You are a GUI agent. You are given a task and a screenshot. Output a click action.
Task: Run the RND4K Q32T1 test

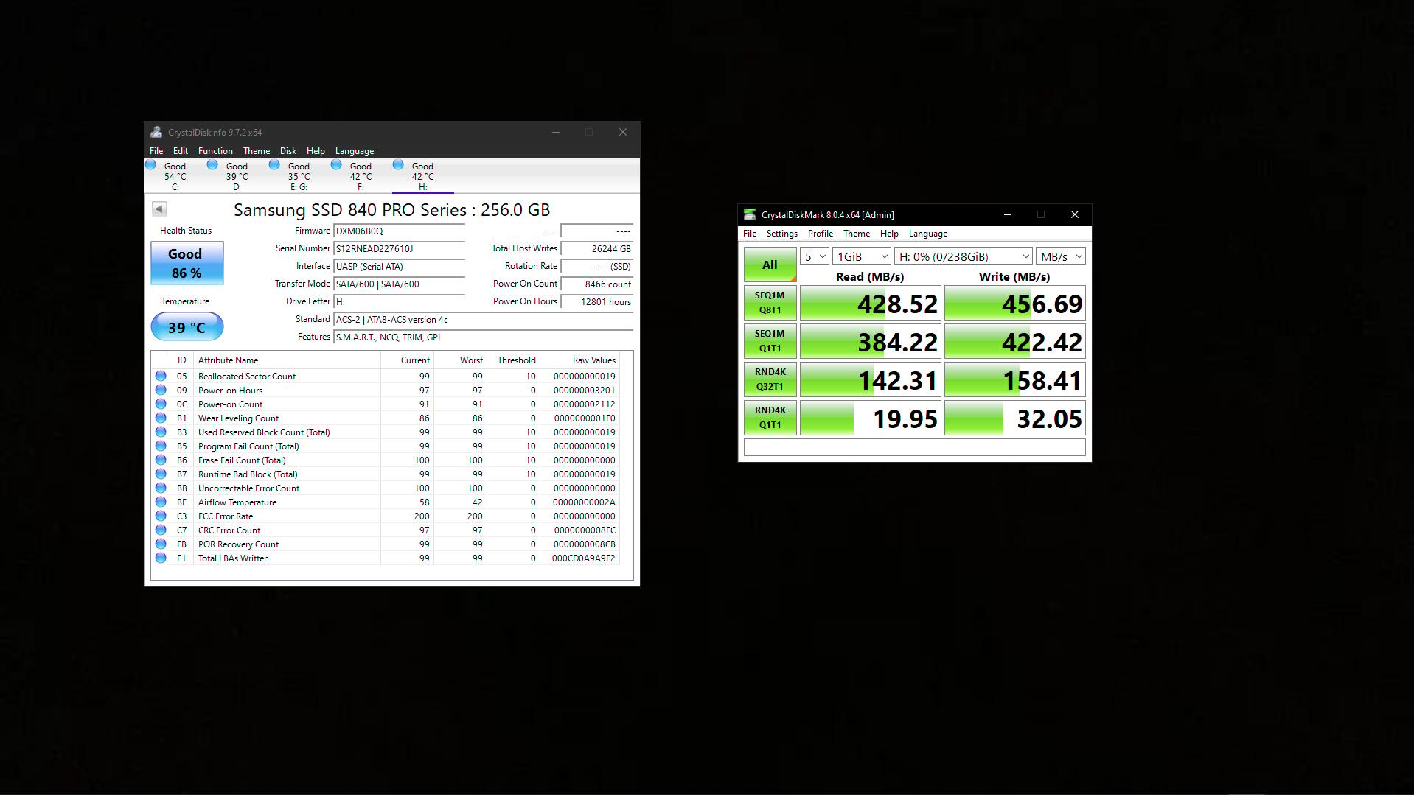(770, 379)
